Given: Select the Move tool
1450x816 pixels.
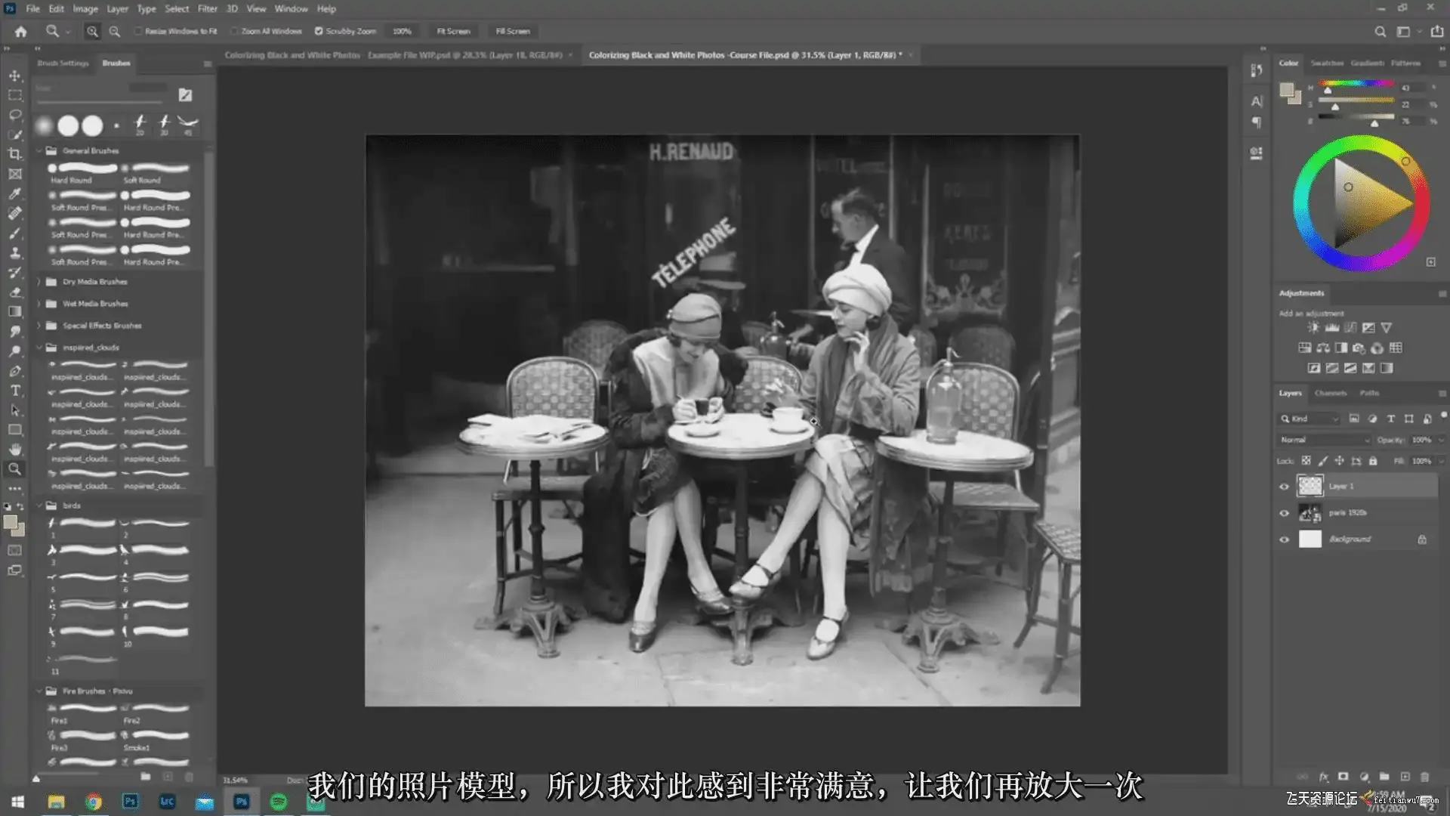Looking at the screenshot, I should pyautogui.click(x=15, y=76).
